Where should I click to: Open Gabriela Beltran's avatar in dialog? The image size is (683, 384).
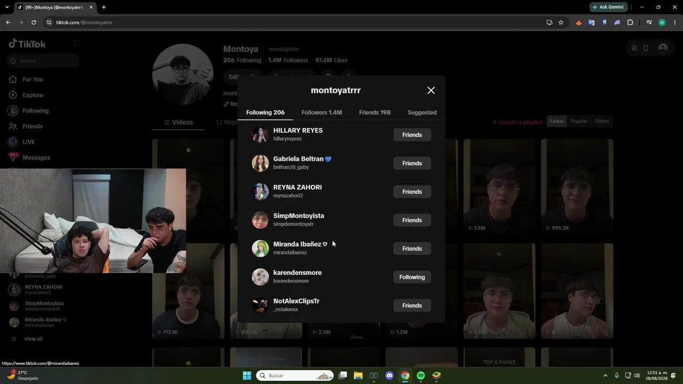[260, 163]
